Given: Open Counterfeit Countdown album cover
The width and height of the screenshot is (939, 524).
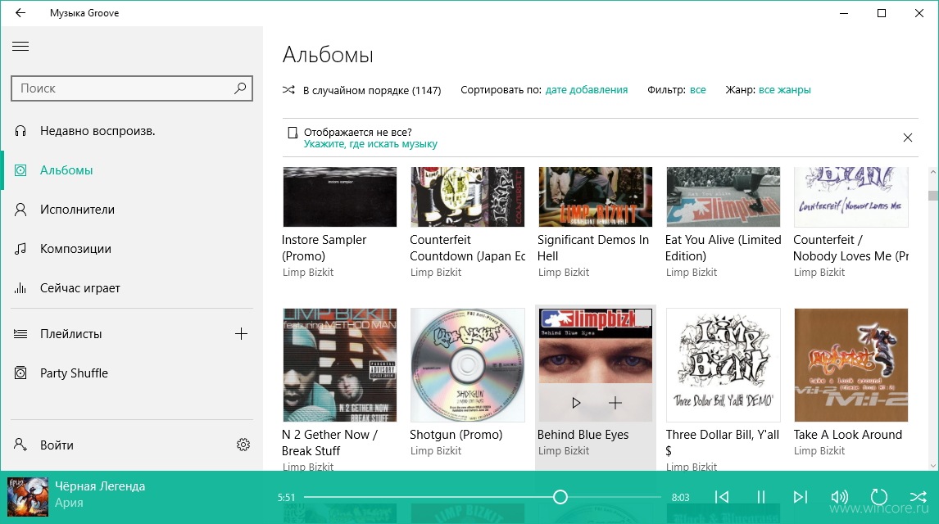Looking at the screenshot, I should point(467,196).
